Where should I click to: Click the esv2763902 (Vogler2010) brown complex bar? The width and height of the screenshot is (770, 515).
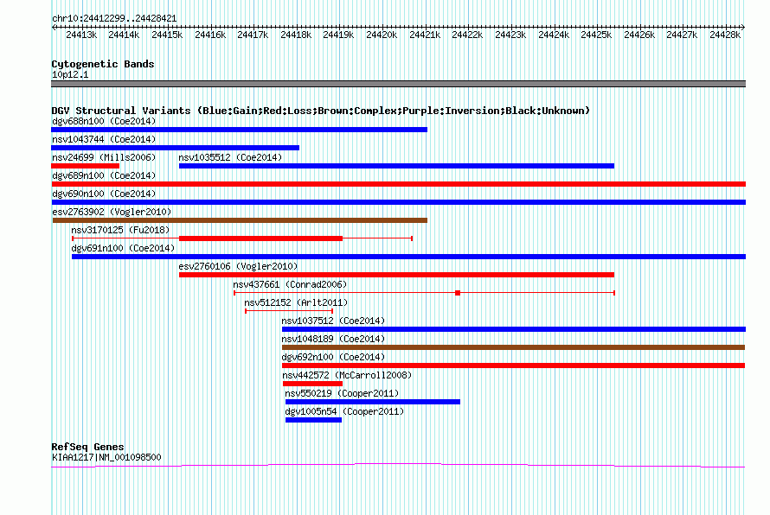[240, 220]
